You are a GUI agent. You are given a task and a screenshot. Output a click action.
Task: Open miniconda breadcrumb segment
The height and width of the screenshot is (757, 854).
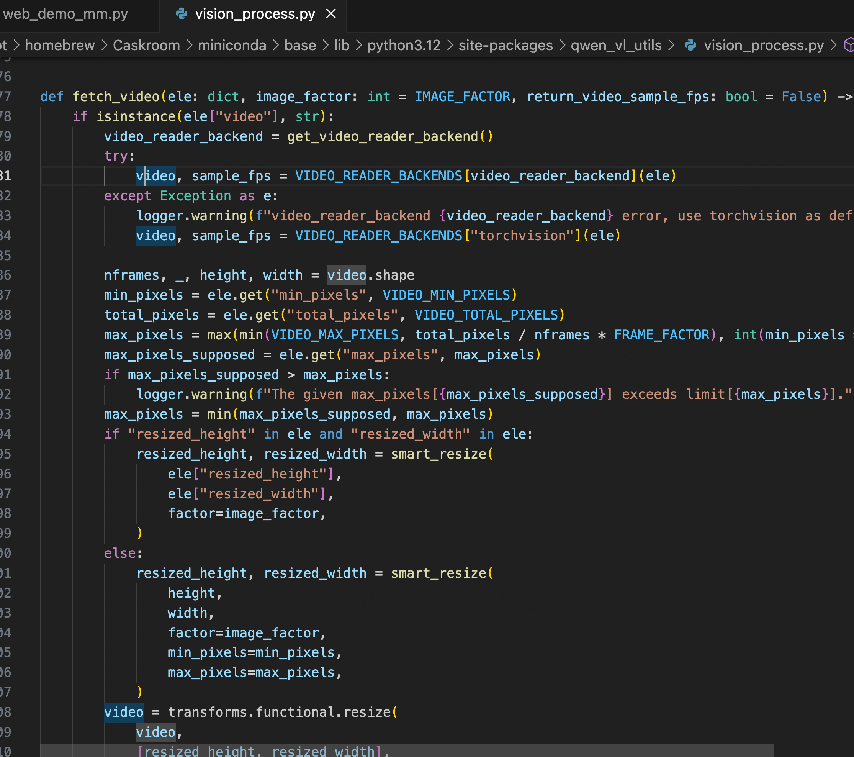(x=232, y=45)
